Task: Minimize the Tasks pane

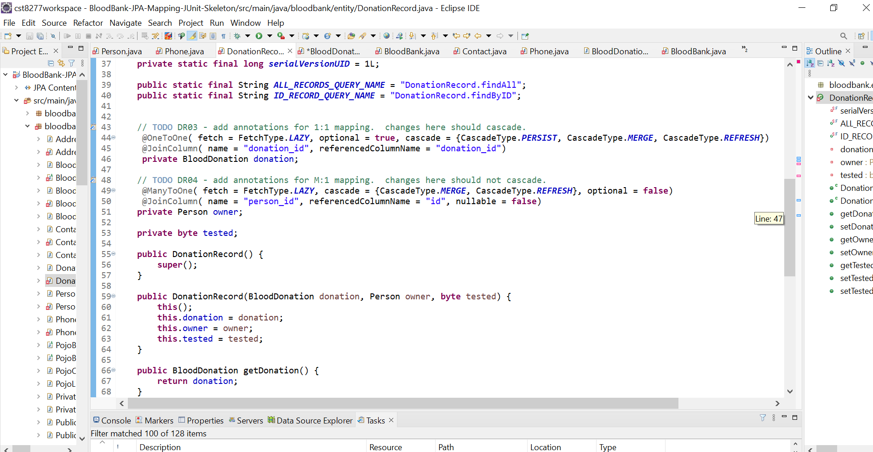Action: [785, 418]
